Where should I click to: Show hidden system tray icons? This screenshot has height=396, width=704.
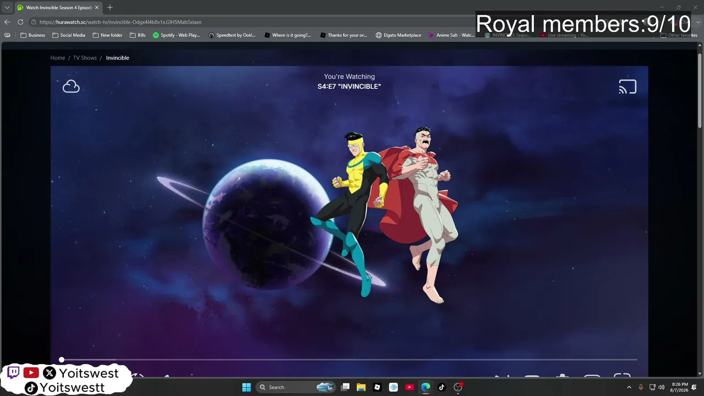[629, 387]
